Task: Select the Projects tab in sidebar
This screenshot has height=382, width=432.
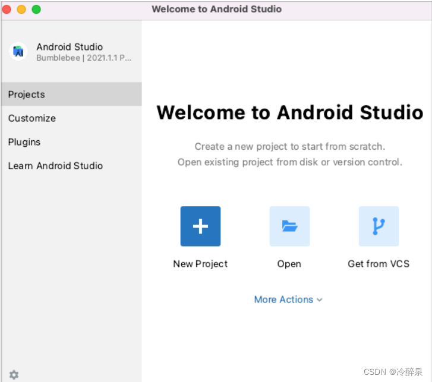Action: tap(71, 94)
